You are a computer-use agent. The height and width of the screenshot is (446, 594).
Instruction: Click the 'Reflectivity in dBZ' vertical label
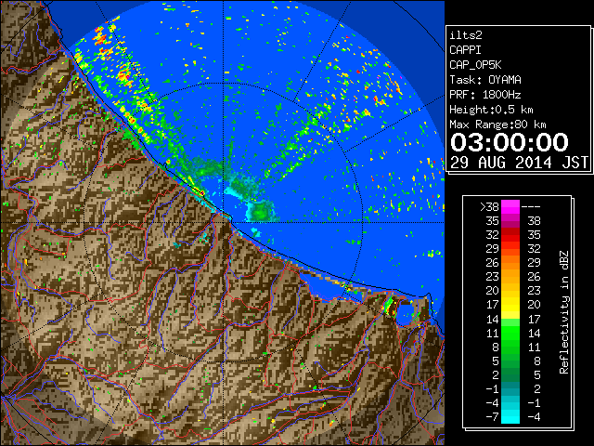tap(564, 312)
